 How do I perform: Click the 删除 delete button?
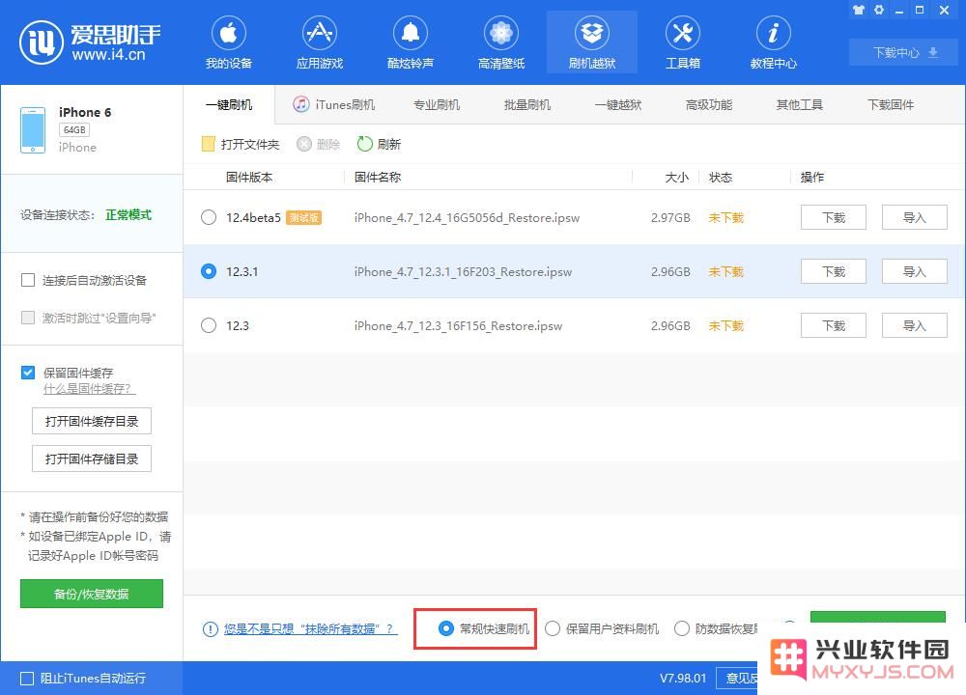(319, 144)
